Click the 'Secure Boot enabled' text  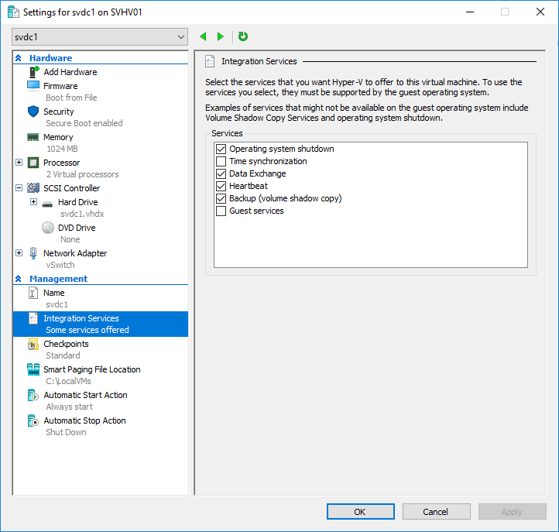click(84, 123)
